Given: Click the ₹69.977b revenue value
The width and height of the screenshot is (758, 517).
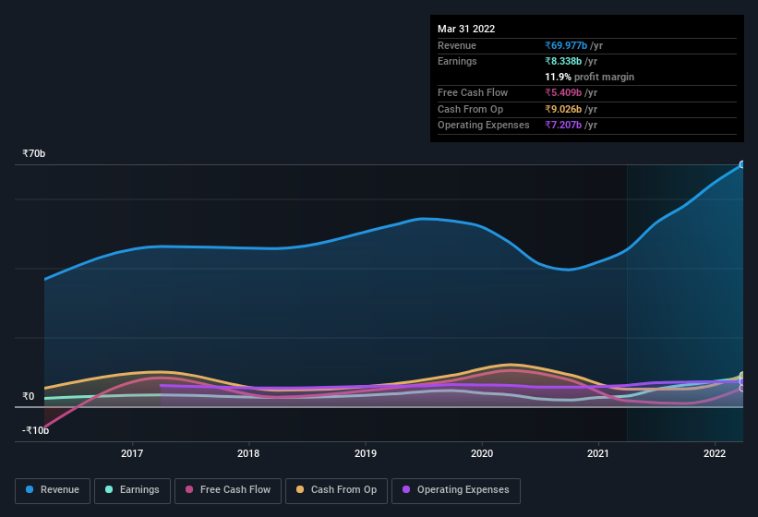Looking at the screenshot, I should click(566, 45).
